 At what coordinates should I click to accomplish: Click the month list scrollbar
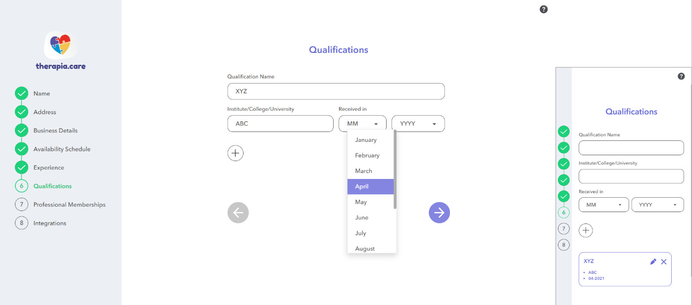click(x=395, y=168)
